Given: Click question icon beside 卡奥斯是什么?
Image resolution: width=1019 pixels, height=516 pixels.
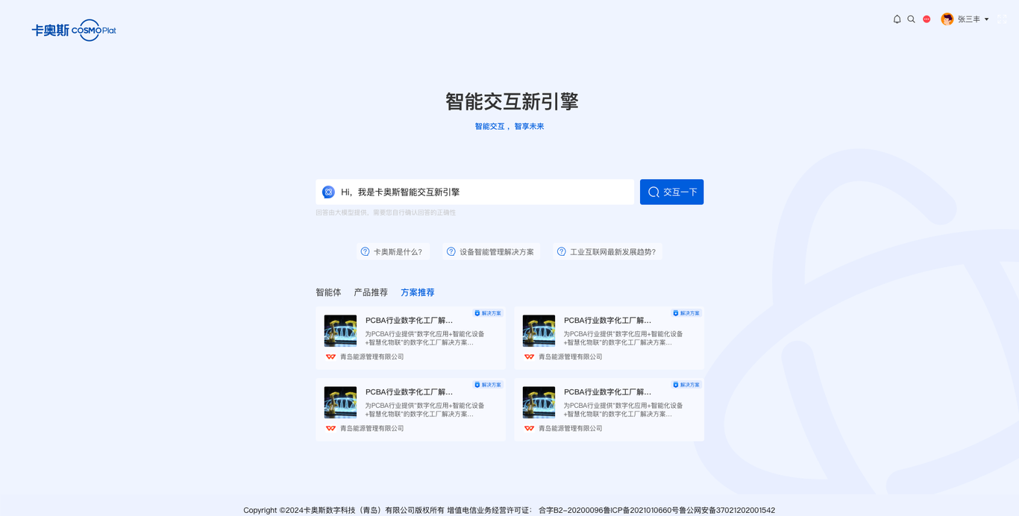Looking at the screenshot, I should pos(365,252).
